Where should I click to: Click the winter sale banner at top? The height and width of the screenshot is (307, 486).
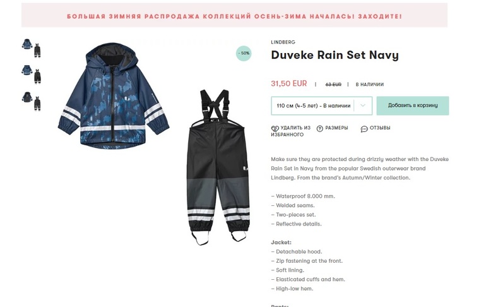234,16
